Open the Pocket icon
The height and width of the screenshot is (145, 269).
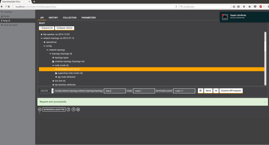[x=255, y=7]
